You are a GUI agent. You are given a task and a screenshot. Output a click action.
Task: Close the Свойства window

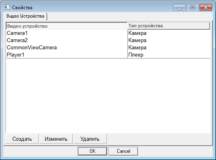(206, 8)
